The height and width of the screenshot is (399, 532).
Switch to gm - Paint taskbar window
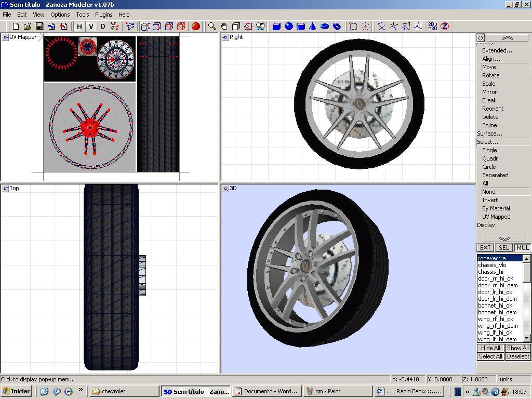tap(338, 391)
